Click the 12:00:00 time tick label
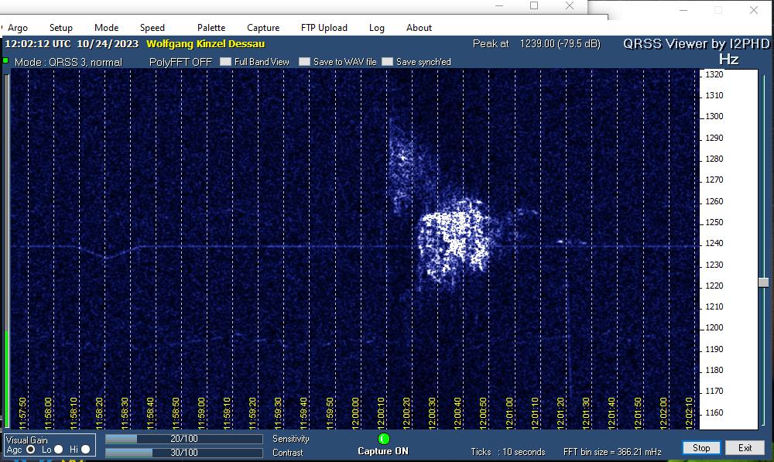Image resolution: width=774 pixels, height=462 pixels. pyautogui.click(x=355, y=412)
